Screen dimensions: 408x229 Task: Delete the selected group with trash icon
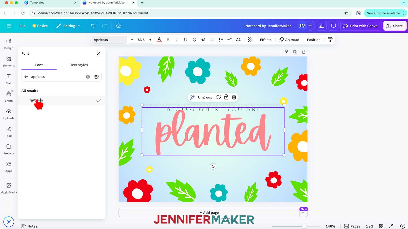pos(234,97)
